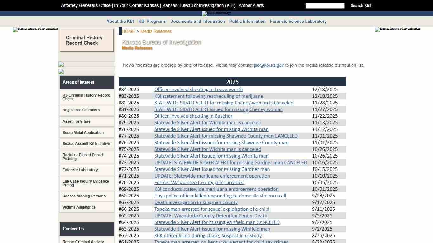Read the Former Wabaunsee County jailer arrested release
The image size is (433, 243).
coord(199,182)
